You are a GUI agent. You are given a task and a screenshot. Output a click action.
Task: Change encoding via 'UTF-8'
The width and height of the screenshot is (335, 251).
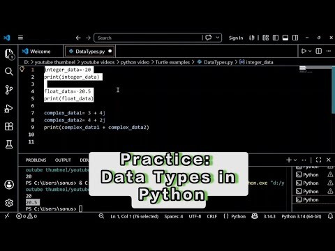click(195, 216)
